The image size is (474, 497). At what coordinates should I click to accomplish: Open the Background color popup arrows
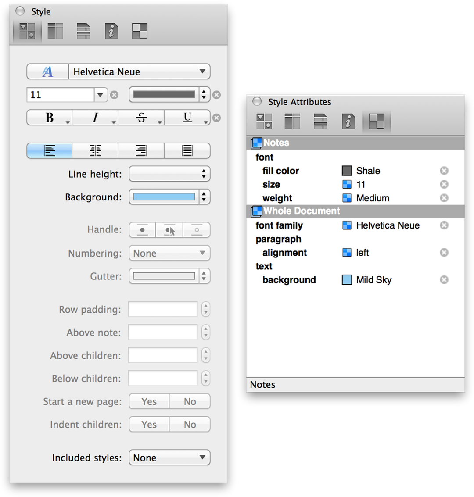coord(204,197)
